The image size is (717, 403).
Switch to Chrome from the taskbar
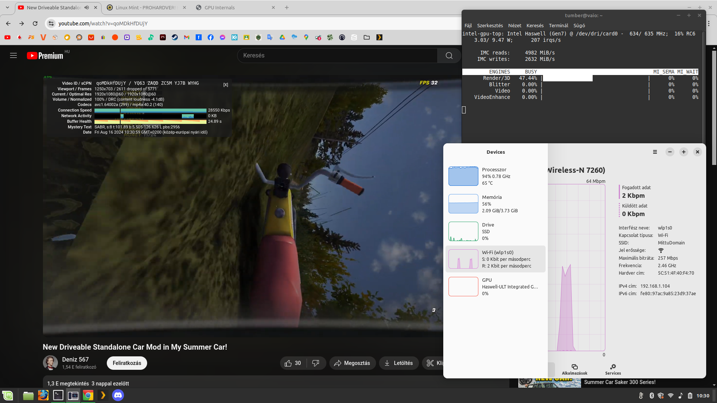(x=88, y=395)
